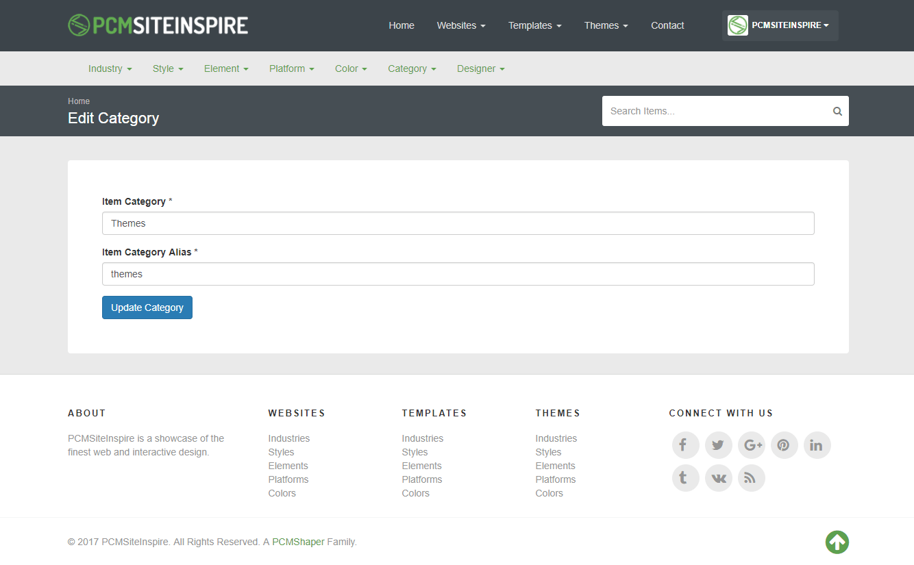Open Styles under Websites footer

[x=281, y=452]
